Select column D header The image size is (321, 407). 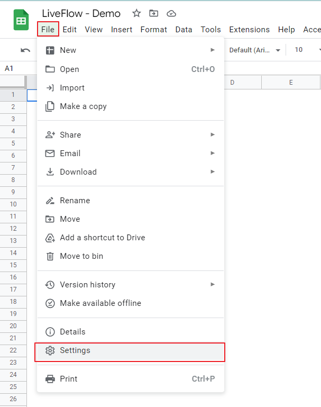pos(242,83)
